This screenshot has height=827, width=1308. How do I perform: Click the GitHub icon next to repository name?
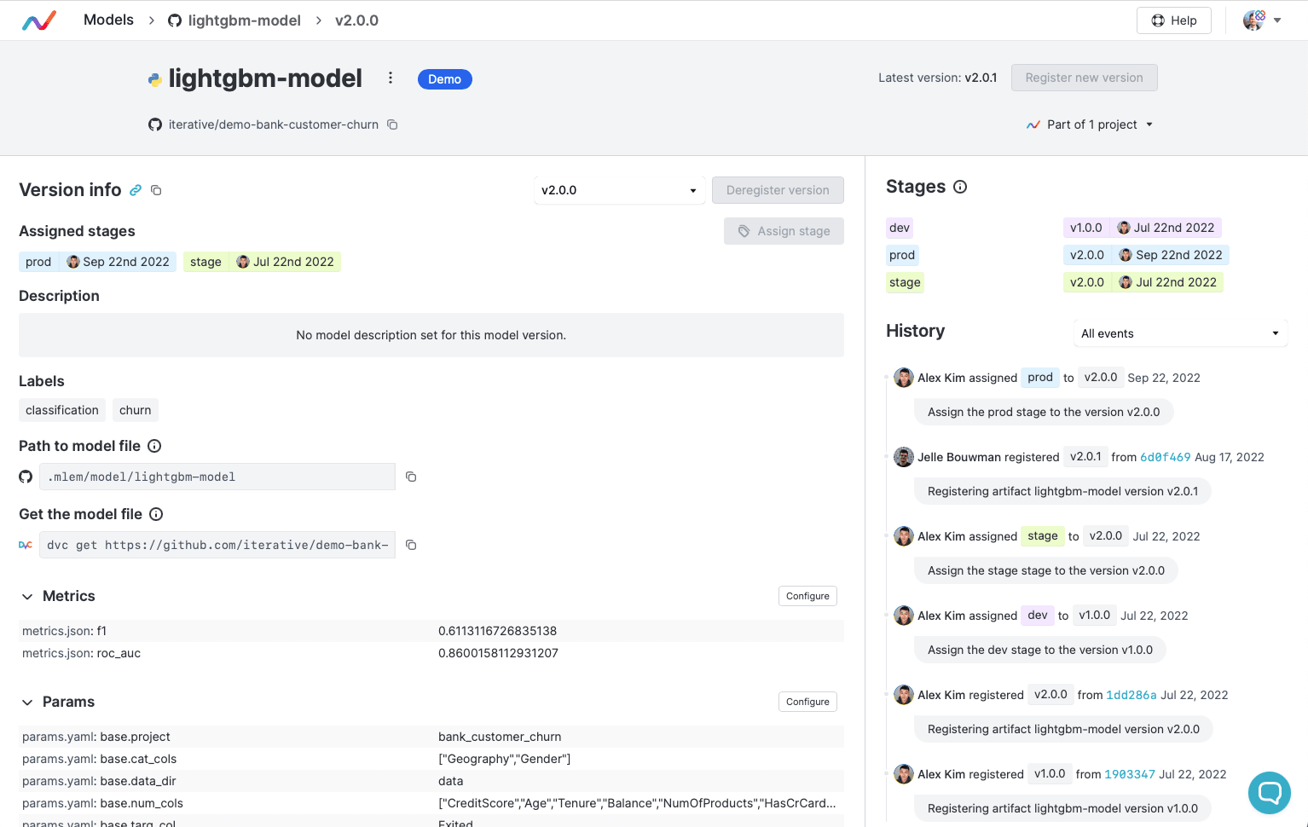coord(155,124)
